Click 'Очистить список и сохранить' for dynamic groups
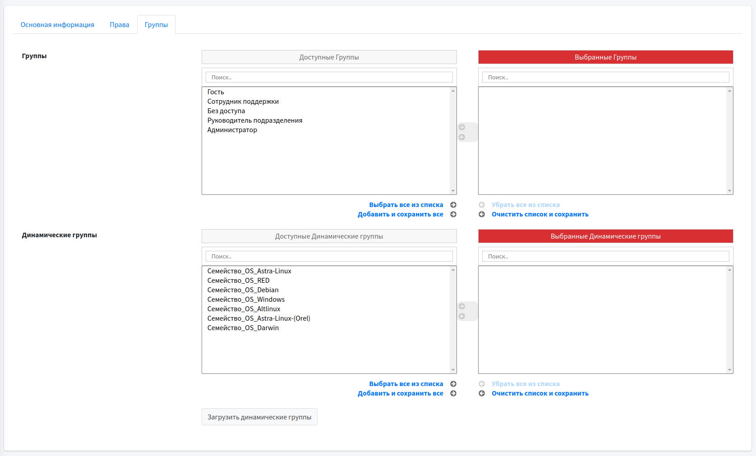This screenshot has width=756, height=456. click(x=540, y=393)
